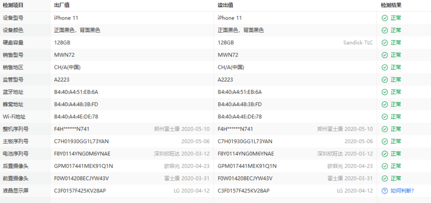
Task: Click factory value MWN72
Action: click(64, 55)
